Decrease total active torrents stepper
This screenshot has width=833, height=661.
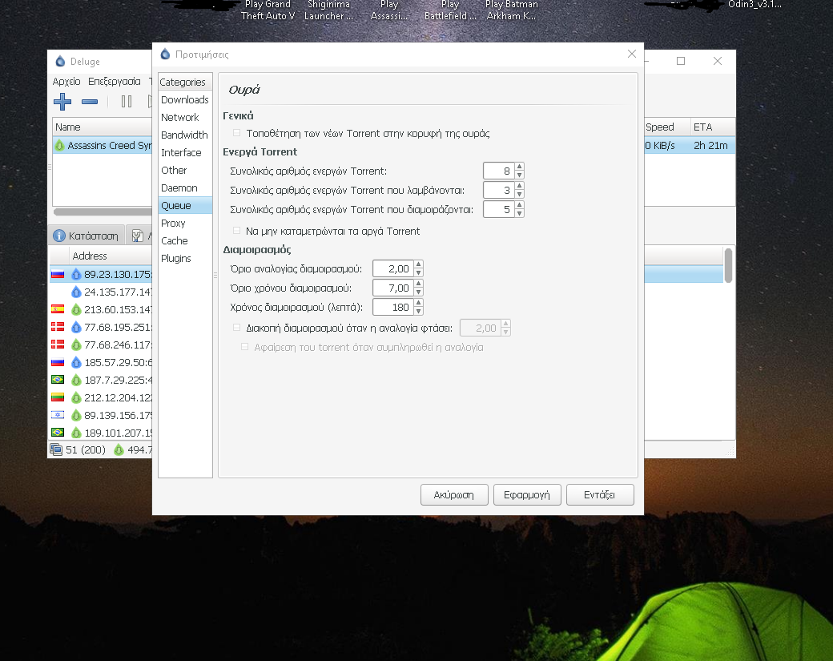(520, 175)
